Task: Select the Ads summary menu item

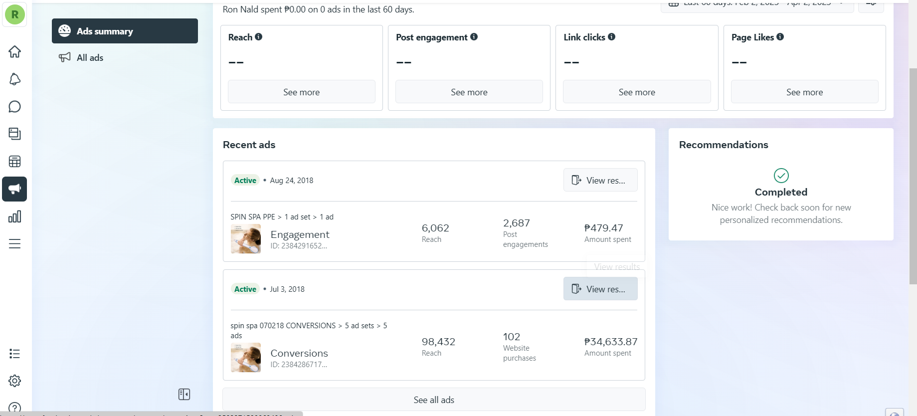Action: coord(125,31)
